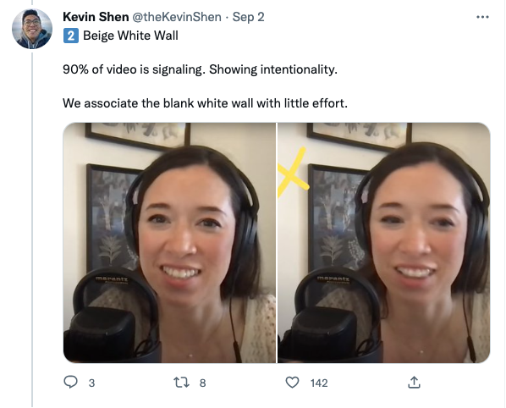Click the reply speech bubble icon
Screen dimensions: 506x408
pyautogui.click(x=70, y=382)
